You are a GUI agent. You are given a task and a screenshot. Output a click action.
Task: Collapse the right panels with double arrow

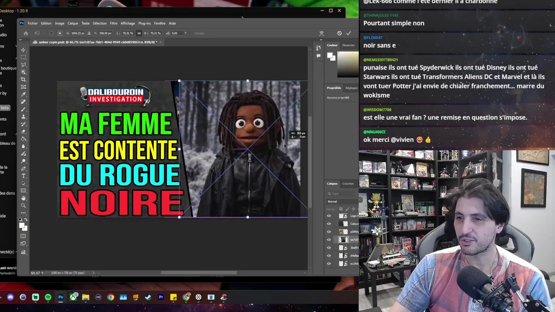[321, 40]
